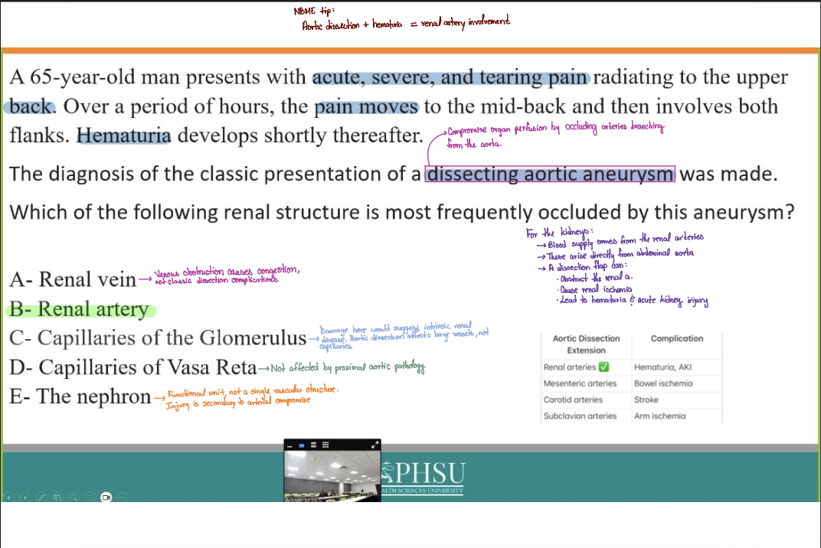Image resolution: width=821 pixels, height=548 pixels.
Task: Expand video panel to full screen
Action: (375, 444)
